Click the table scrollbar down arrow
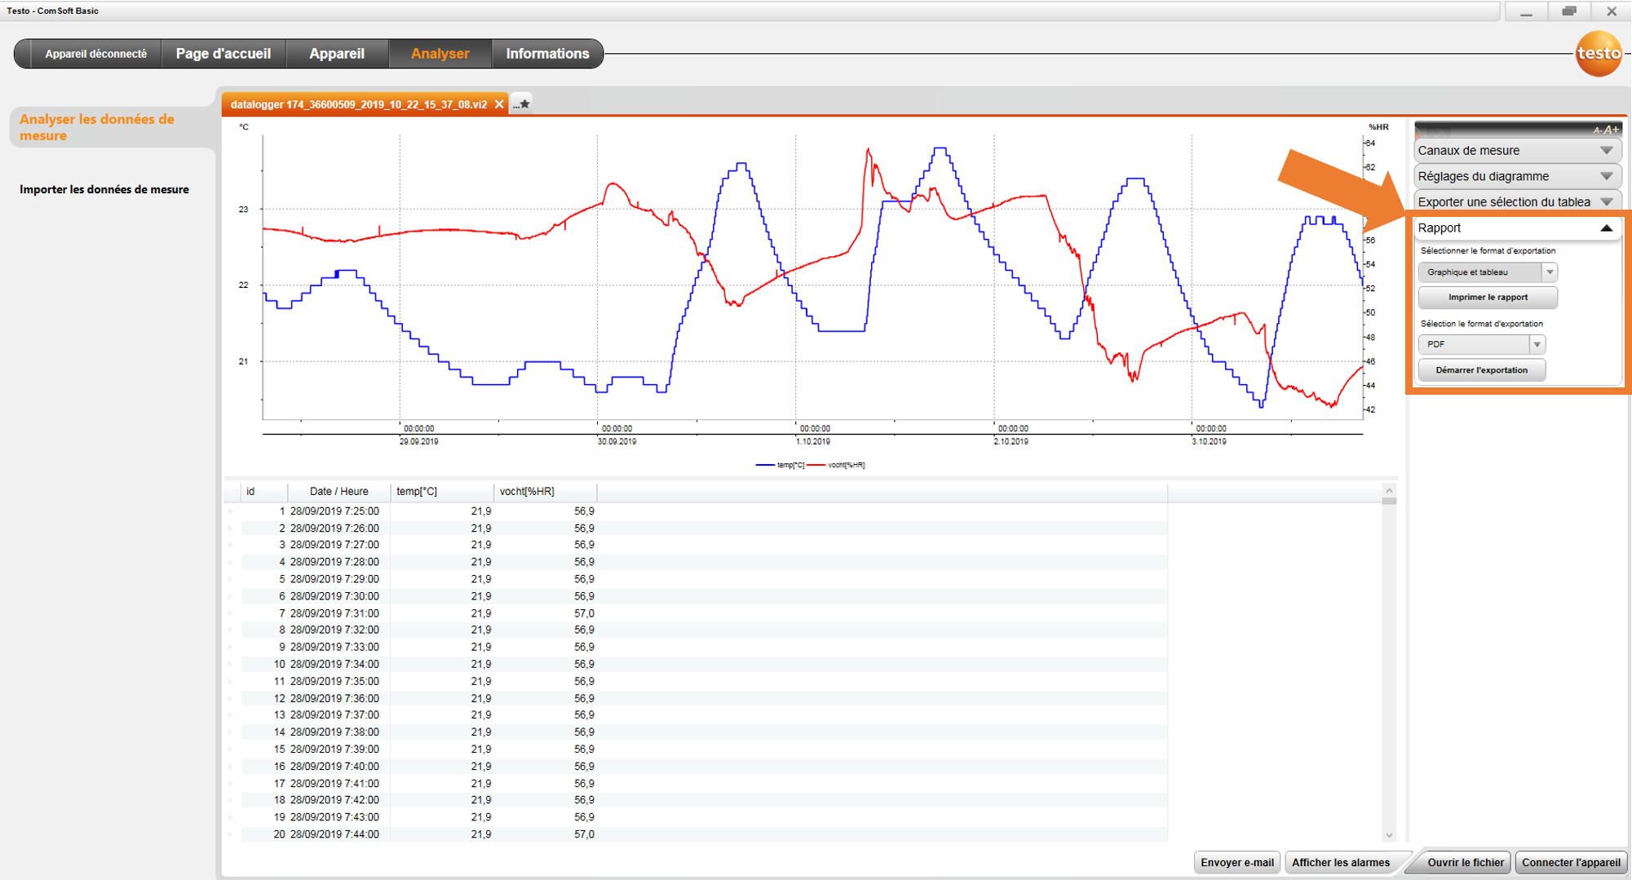This screenshot has height=880, width=1632. pos(1389,834)
